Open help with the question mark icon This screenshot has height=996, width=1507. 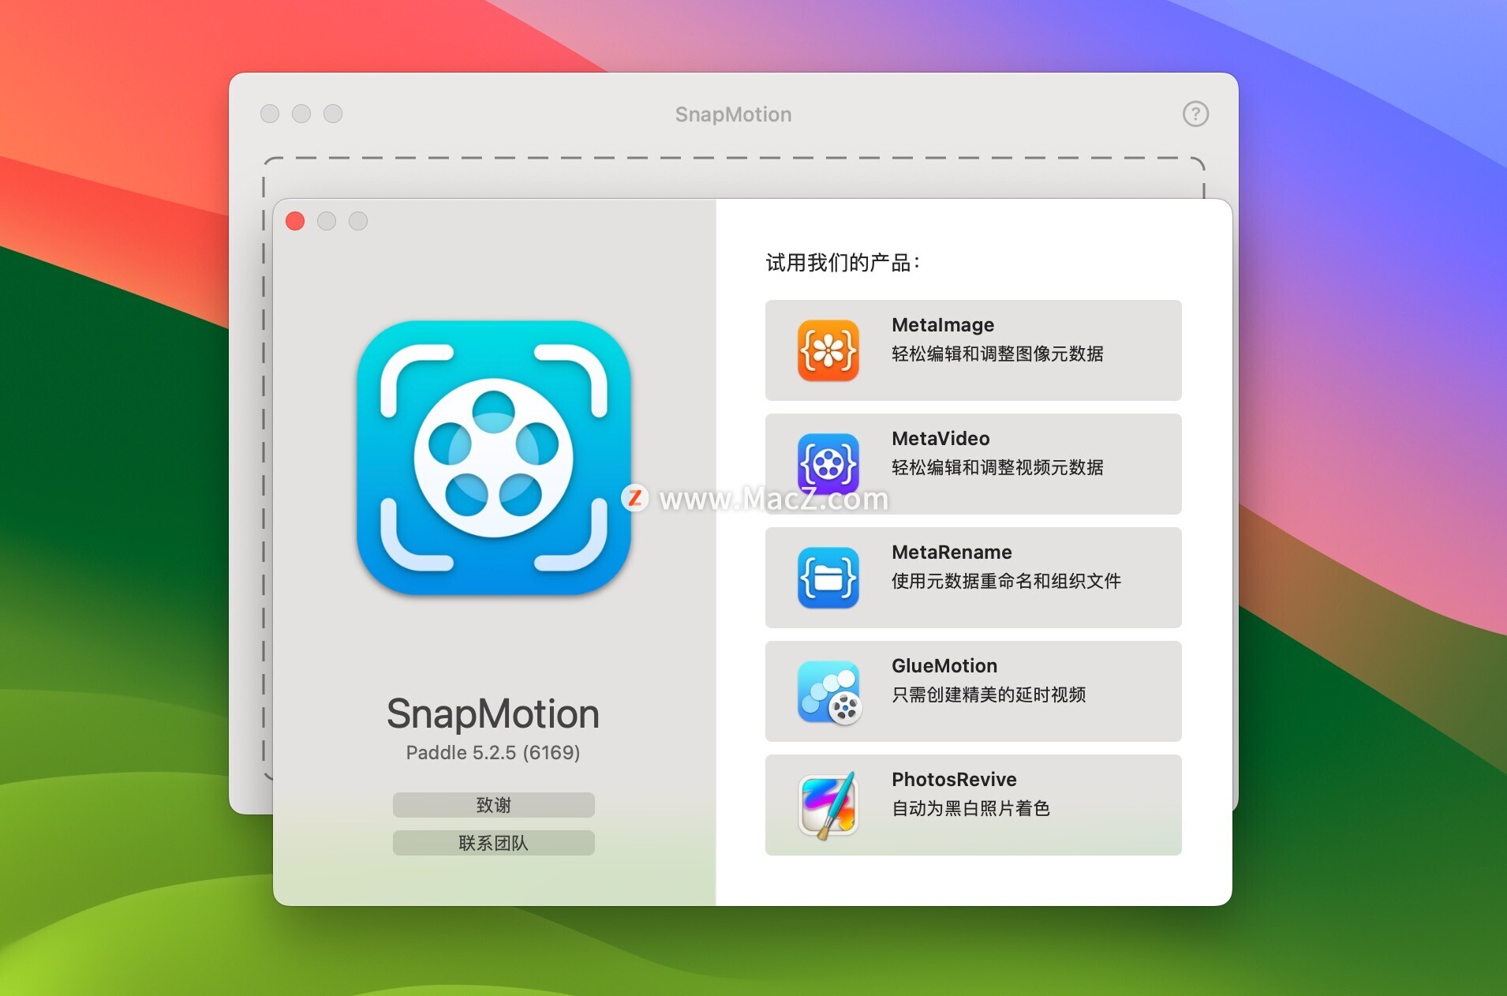click(1195, 114)
